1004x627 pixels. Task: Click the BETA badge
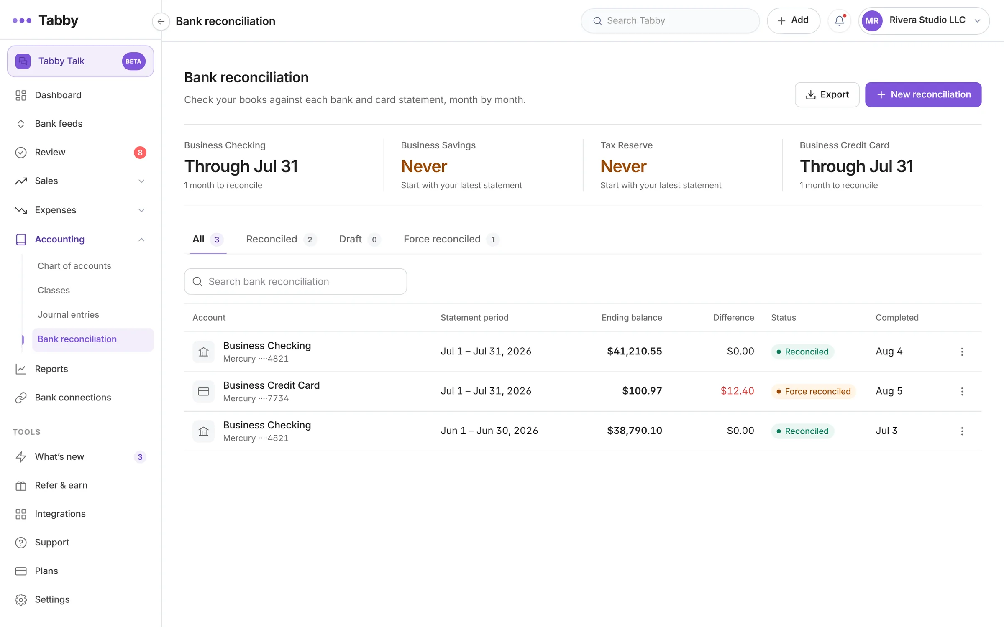pyautogui.click(x=133, y=61)
